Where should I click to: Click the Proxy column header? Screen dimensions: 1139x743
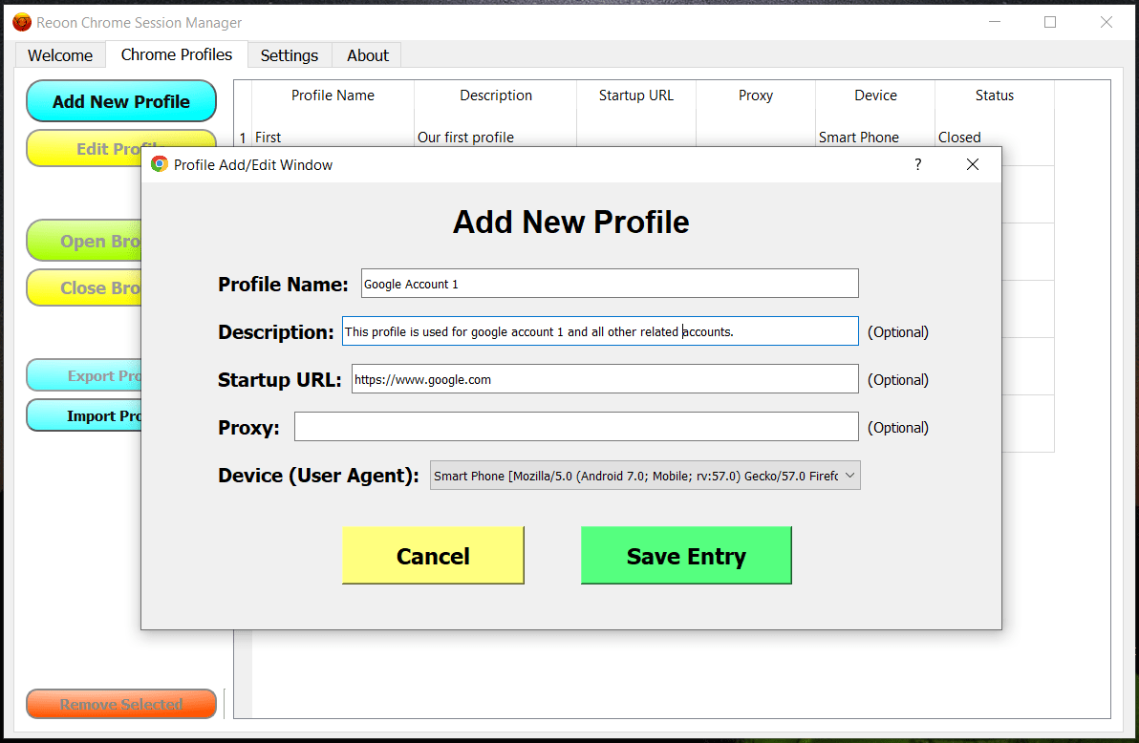tap(756, 96)
